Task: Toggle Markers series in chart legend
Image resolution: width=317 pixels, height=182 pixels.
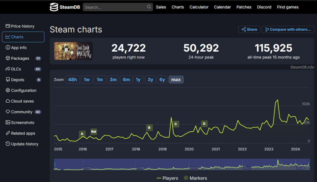Action: click(x=195, y=178)
